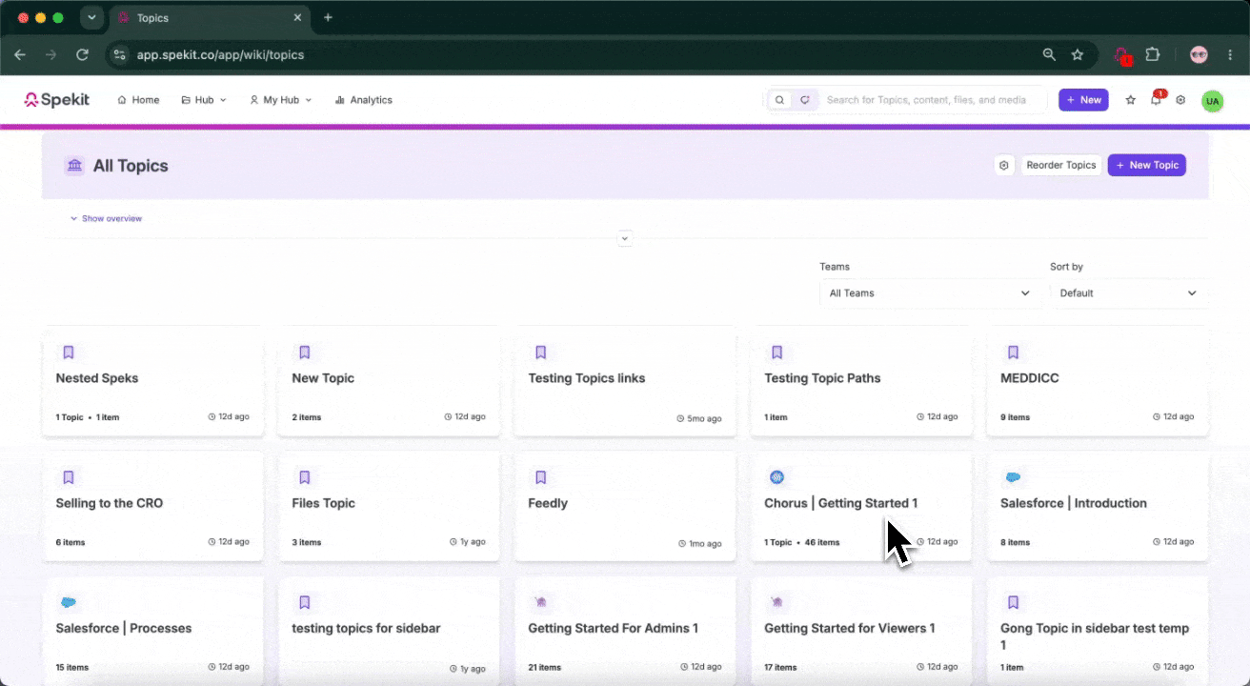Screen dimensions: 1250x686
Task: Open the Sort by Default dropdown
Action: click(1129, 293)
